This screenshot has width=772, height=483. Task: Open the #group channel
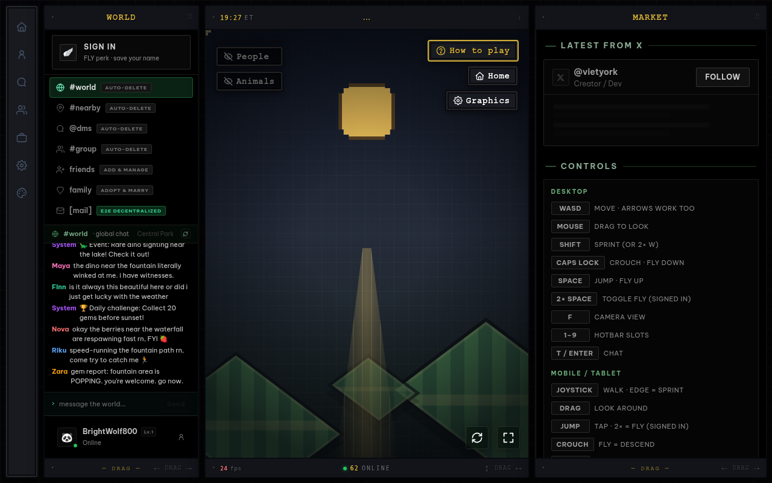121,149
